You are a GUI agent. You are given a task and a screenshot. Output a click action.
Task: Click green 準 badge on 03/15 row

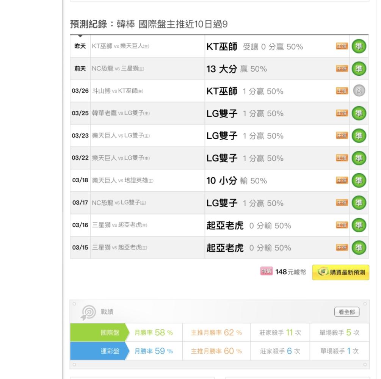359,247
